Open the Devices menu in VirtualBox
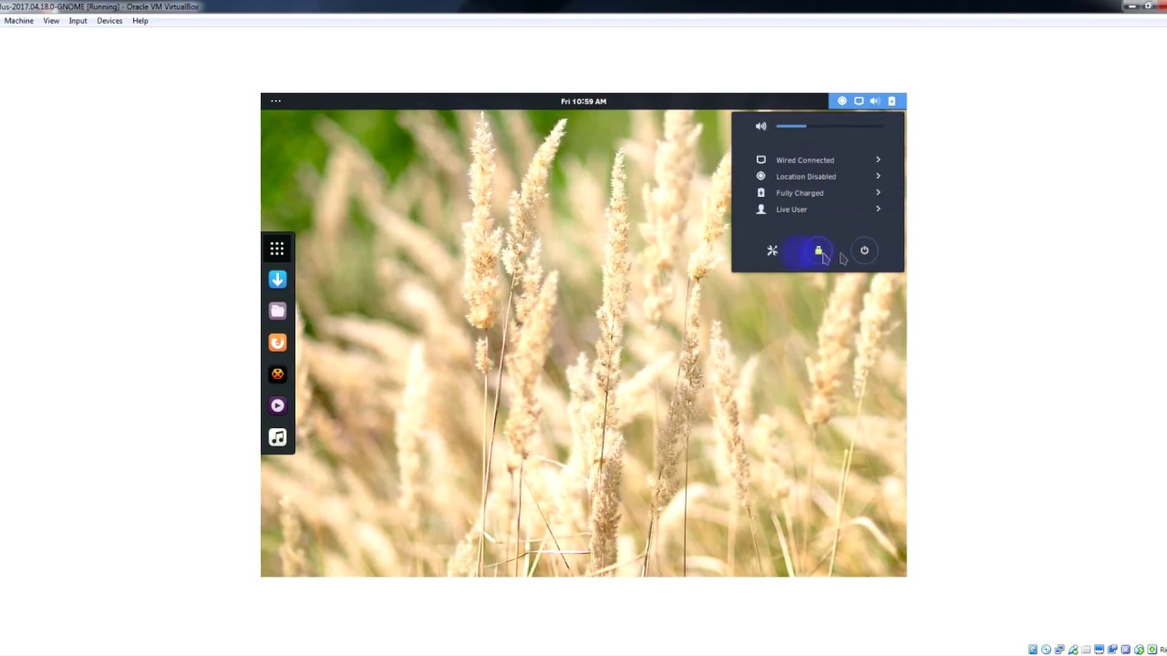 point(109,21)
